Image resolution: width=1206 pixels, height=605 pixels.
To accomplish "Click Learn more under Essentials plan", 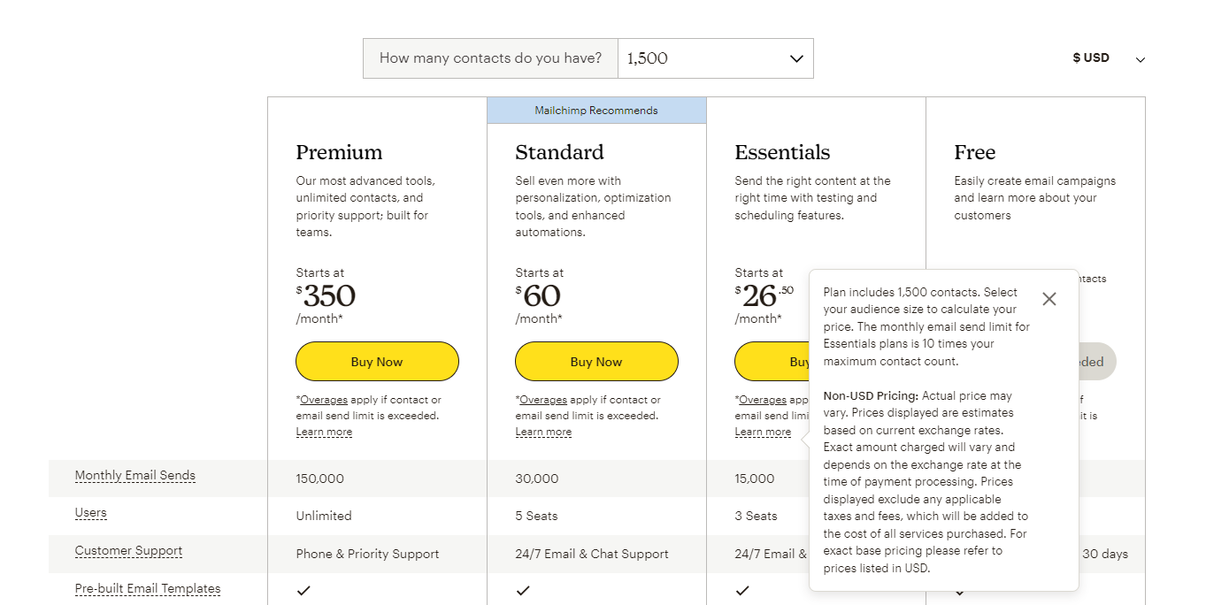I will coord(763,432).
